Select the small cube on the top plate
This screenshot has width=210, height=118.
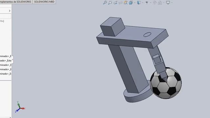[113, 27]
